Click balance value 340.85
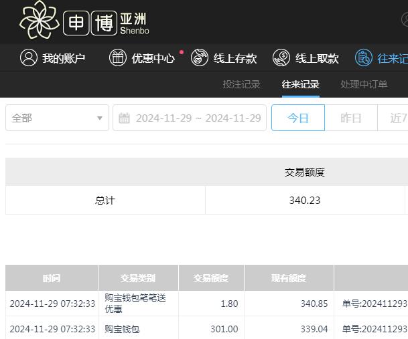Viewport: 408px width, 339px height. pyautogui.click(x=314, y=304)
